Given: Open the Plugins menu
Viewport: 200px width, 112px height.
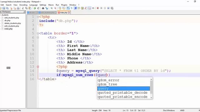Looking at the screenshot, I should click(64, 5).
